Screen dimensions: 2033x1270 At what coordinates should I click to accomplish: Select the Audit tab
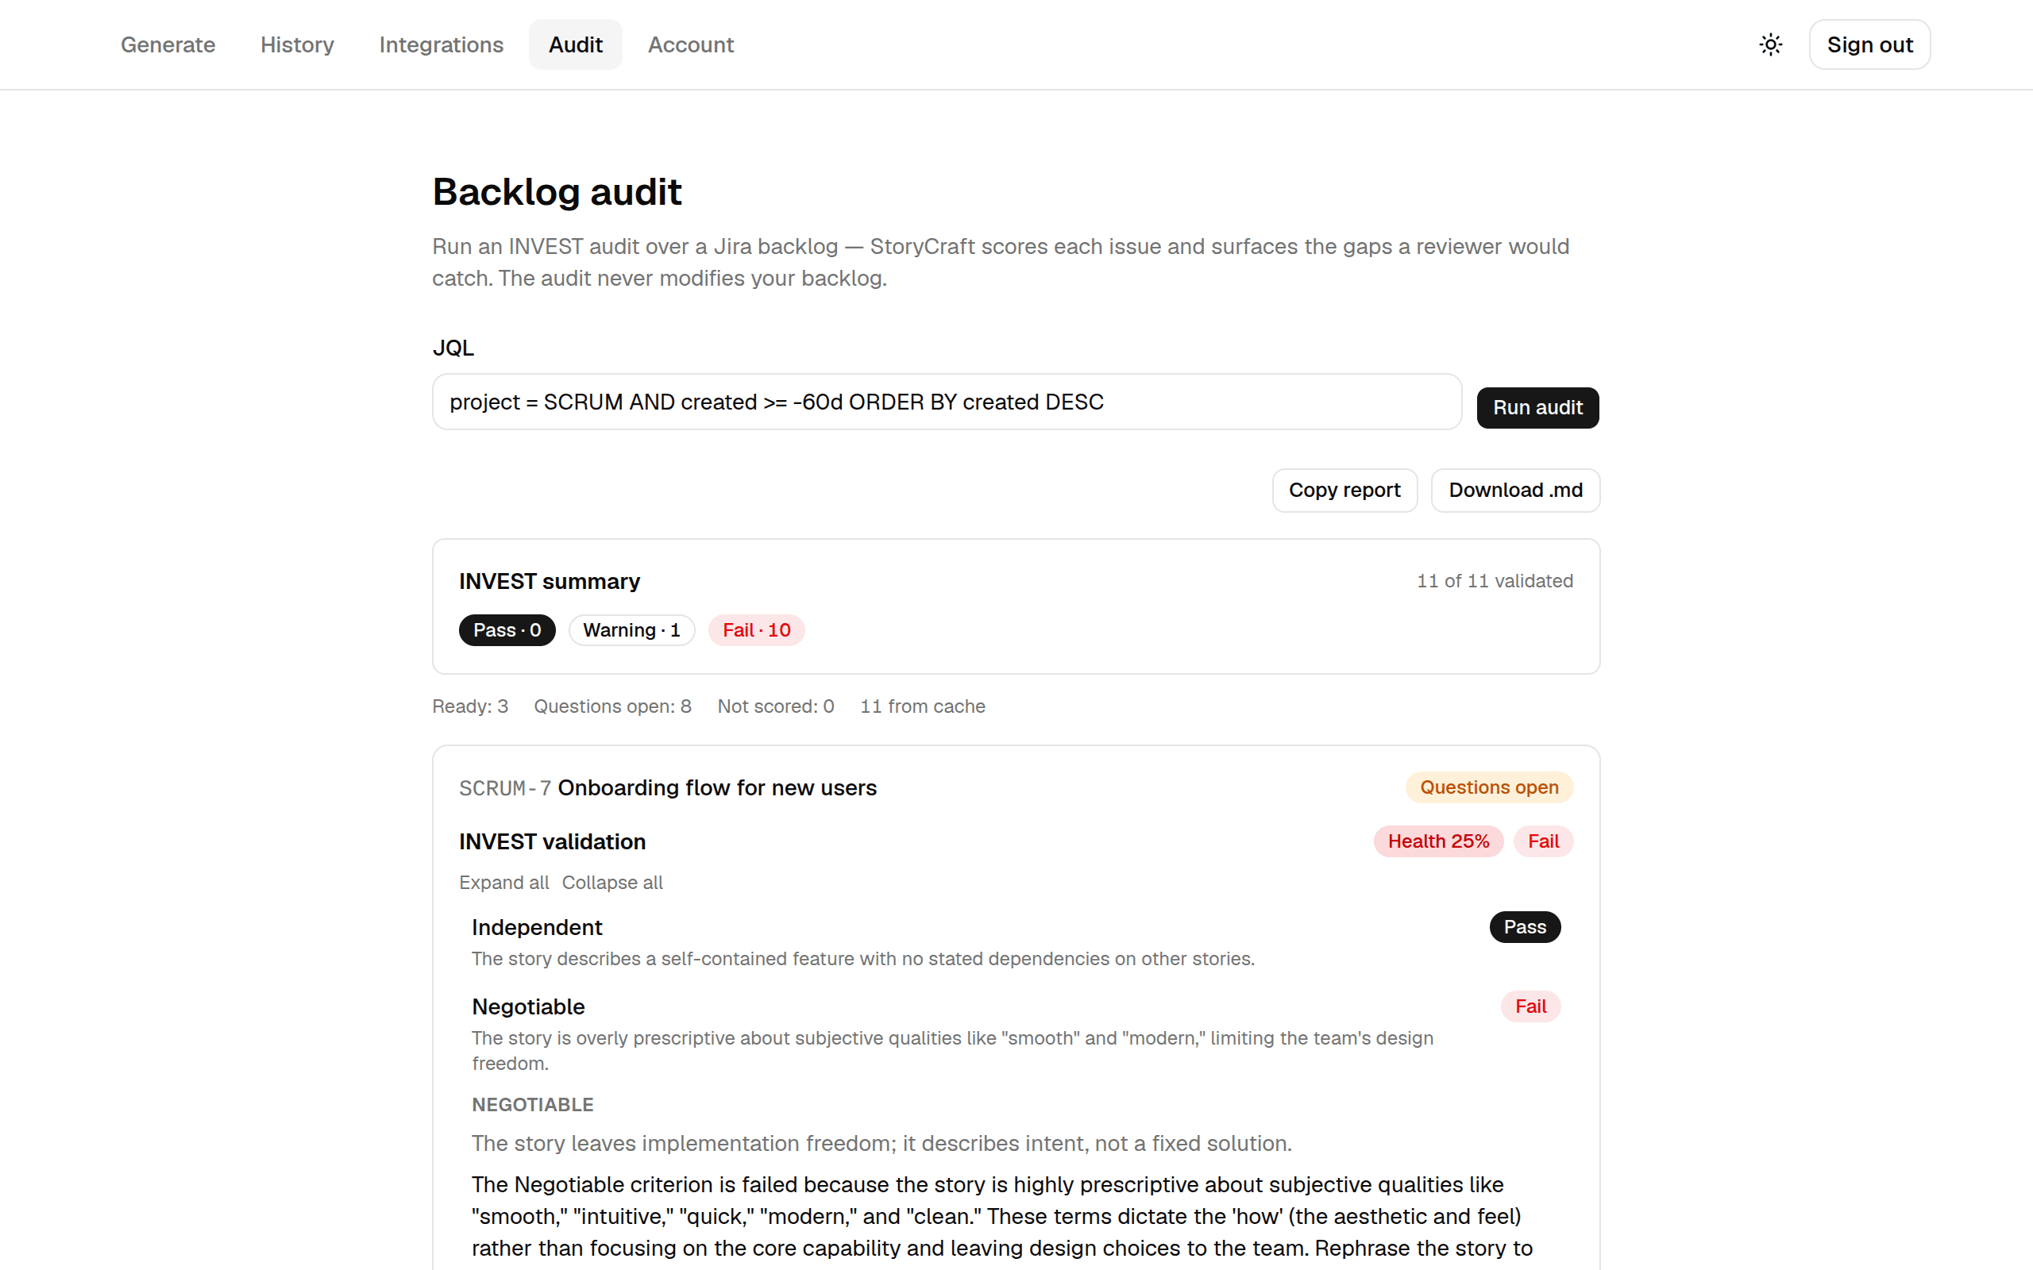pyautogui.click(x=576, y=44)
